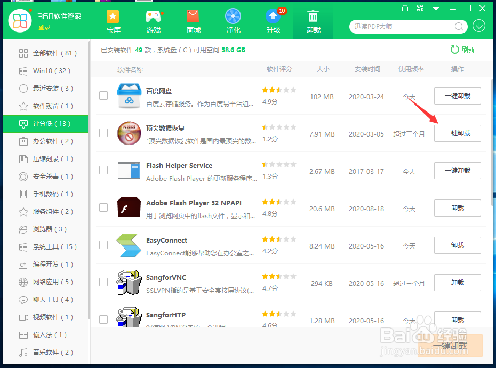Click the search magnifier icon
Screen dimensions: 496x368
point(459,26)
